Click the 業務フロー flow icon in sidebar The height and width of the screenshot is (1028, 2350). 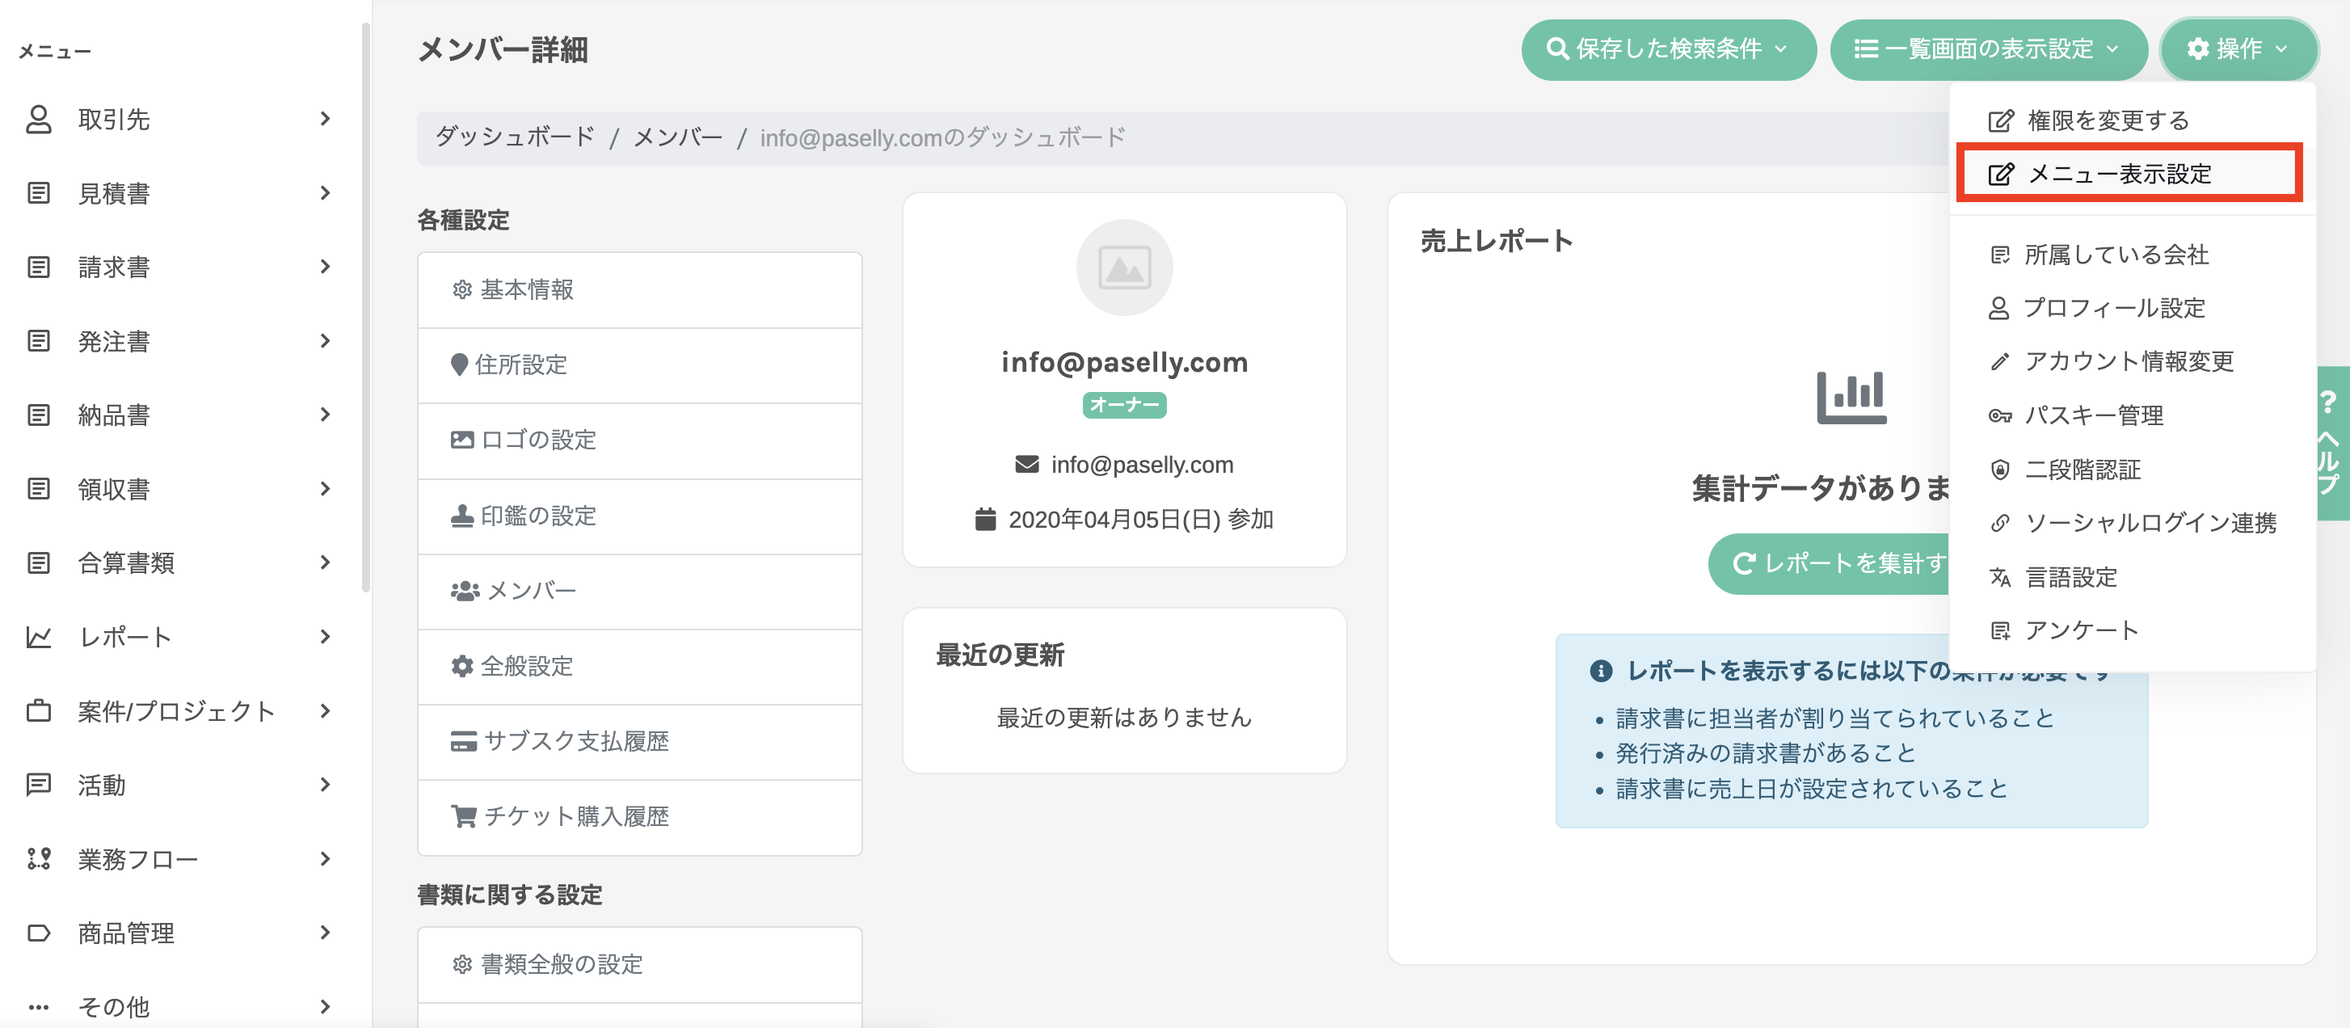click(x=38, y=858)
